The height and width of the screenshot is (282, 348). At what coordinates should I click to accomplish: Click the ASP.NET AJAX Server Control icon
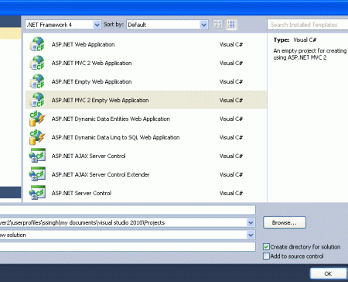coord(37,156)
